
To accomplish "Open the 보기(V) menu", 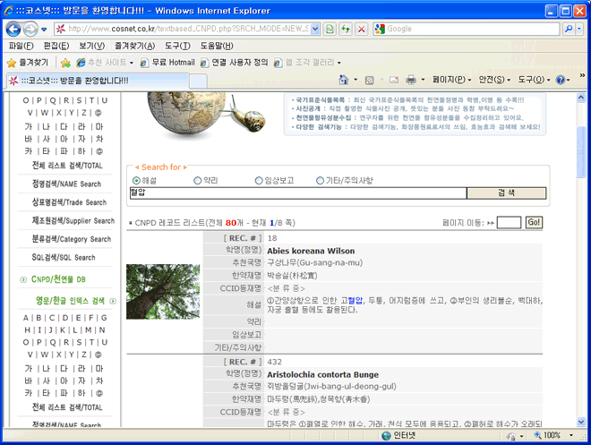I will (91, 46).
